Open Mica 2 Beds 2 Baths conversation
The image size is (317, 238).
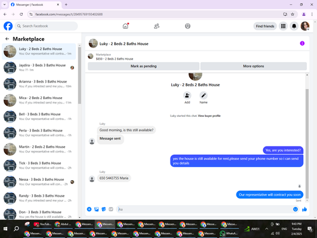tap(39, 100)
